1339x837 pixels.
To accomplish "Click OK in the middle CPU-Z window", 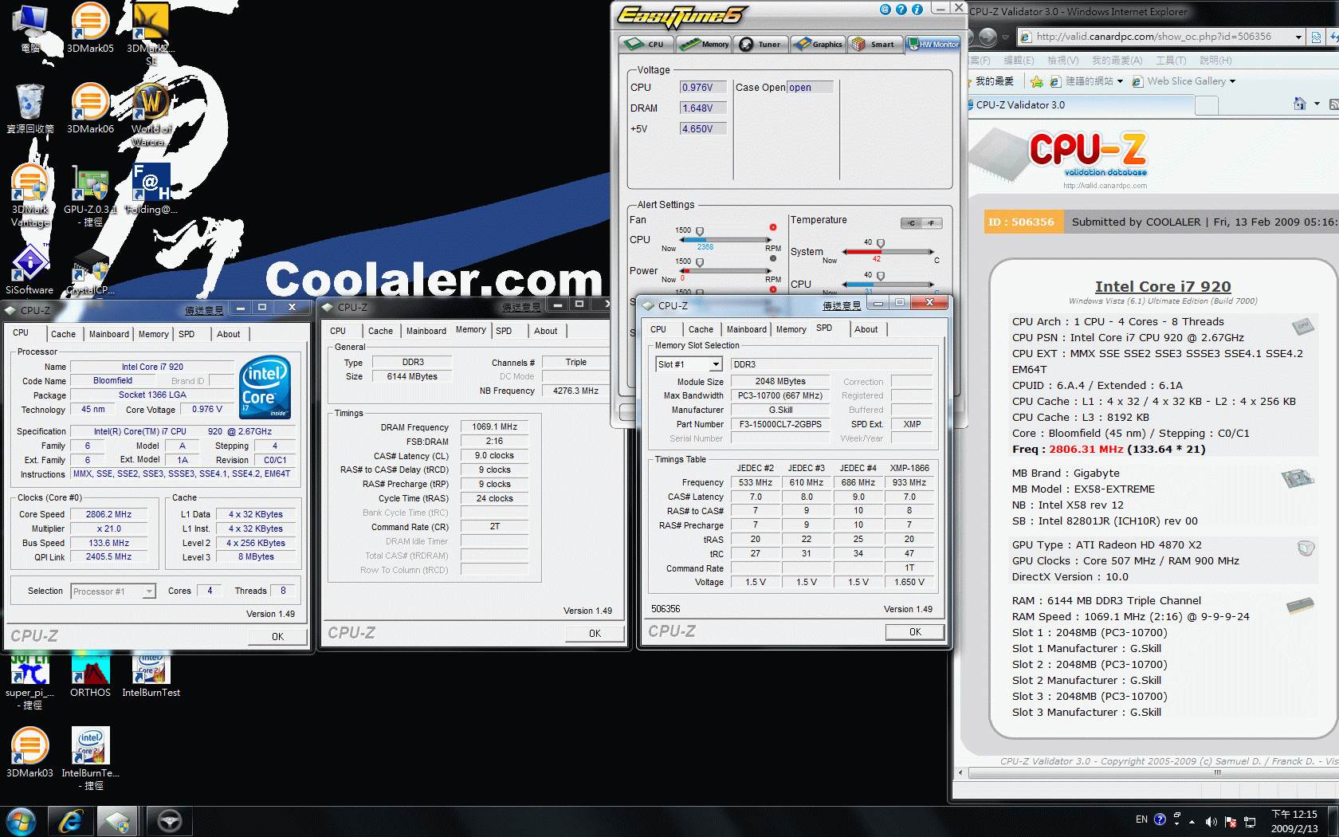I will (x=595, y=633).
